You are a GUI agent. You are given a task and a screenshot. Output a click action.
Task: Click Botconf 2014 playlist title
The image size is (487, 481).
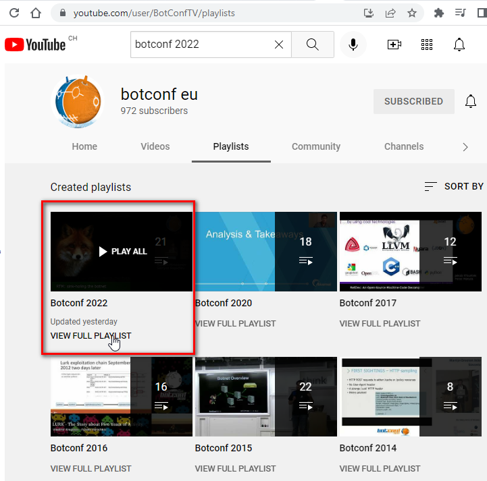click(367, 448)
